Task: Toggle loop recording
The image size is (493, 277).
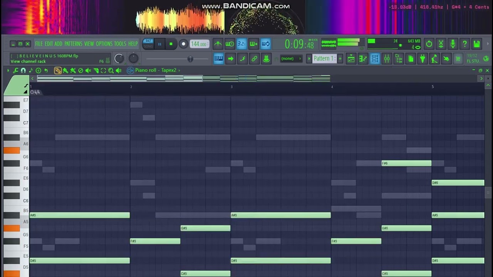Action: 265,44
